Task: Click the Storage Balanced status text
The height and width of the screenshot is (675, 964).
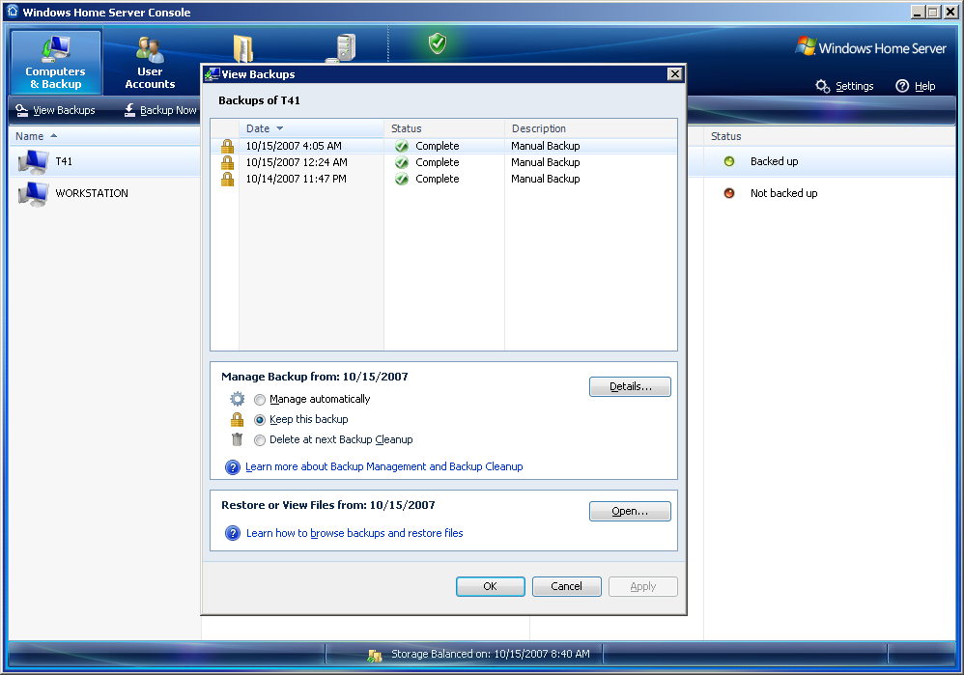Action: tap(491, 654)
